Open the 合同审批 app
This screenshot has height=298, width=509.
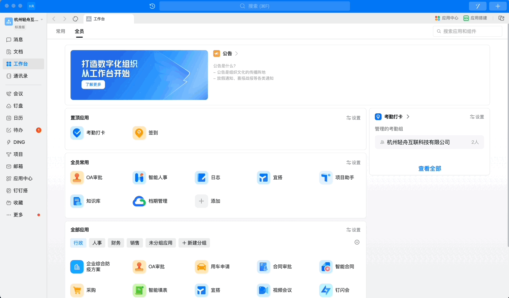click(264, 267)
